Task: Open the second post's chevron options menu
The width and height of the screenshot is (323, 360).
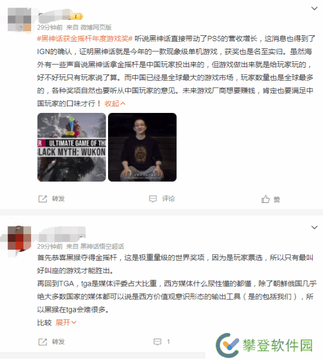Action: click(314, 228)
